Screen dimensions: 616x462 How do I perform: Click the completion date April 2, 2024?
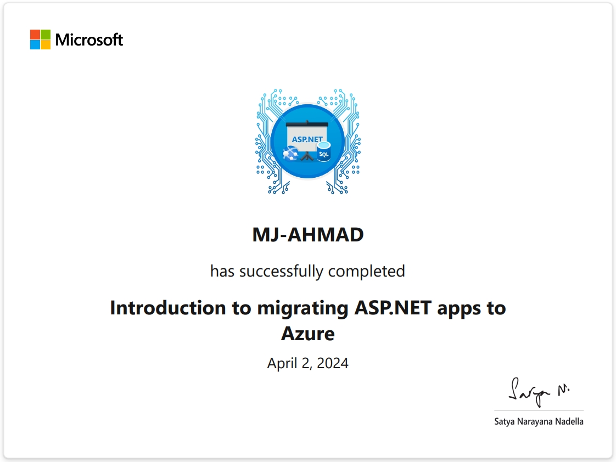[x=307, y=363]
